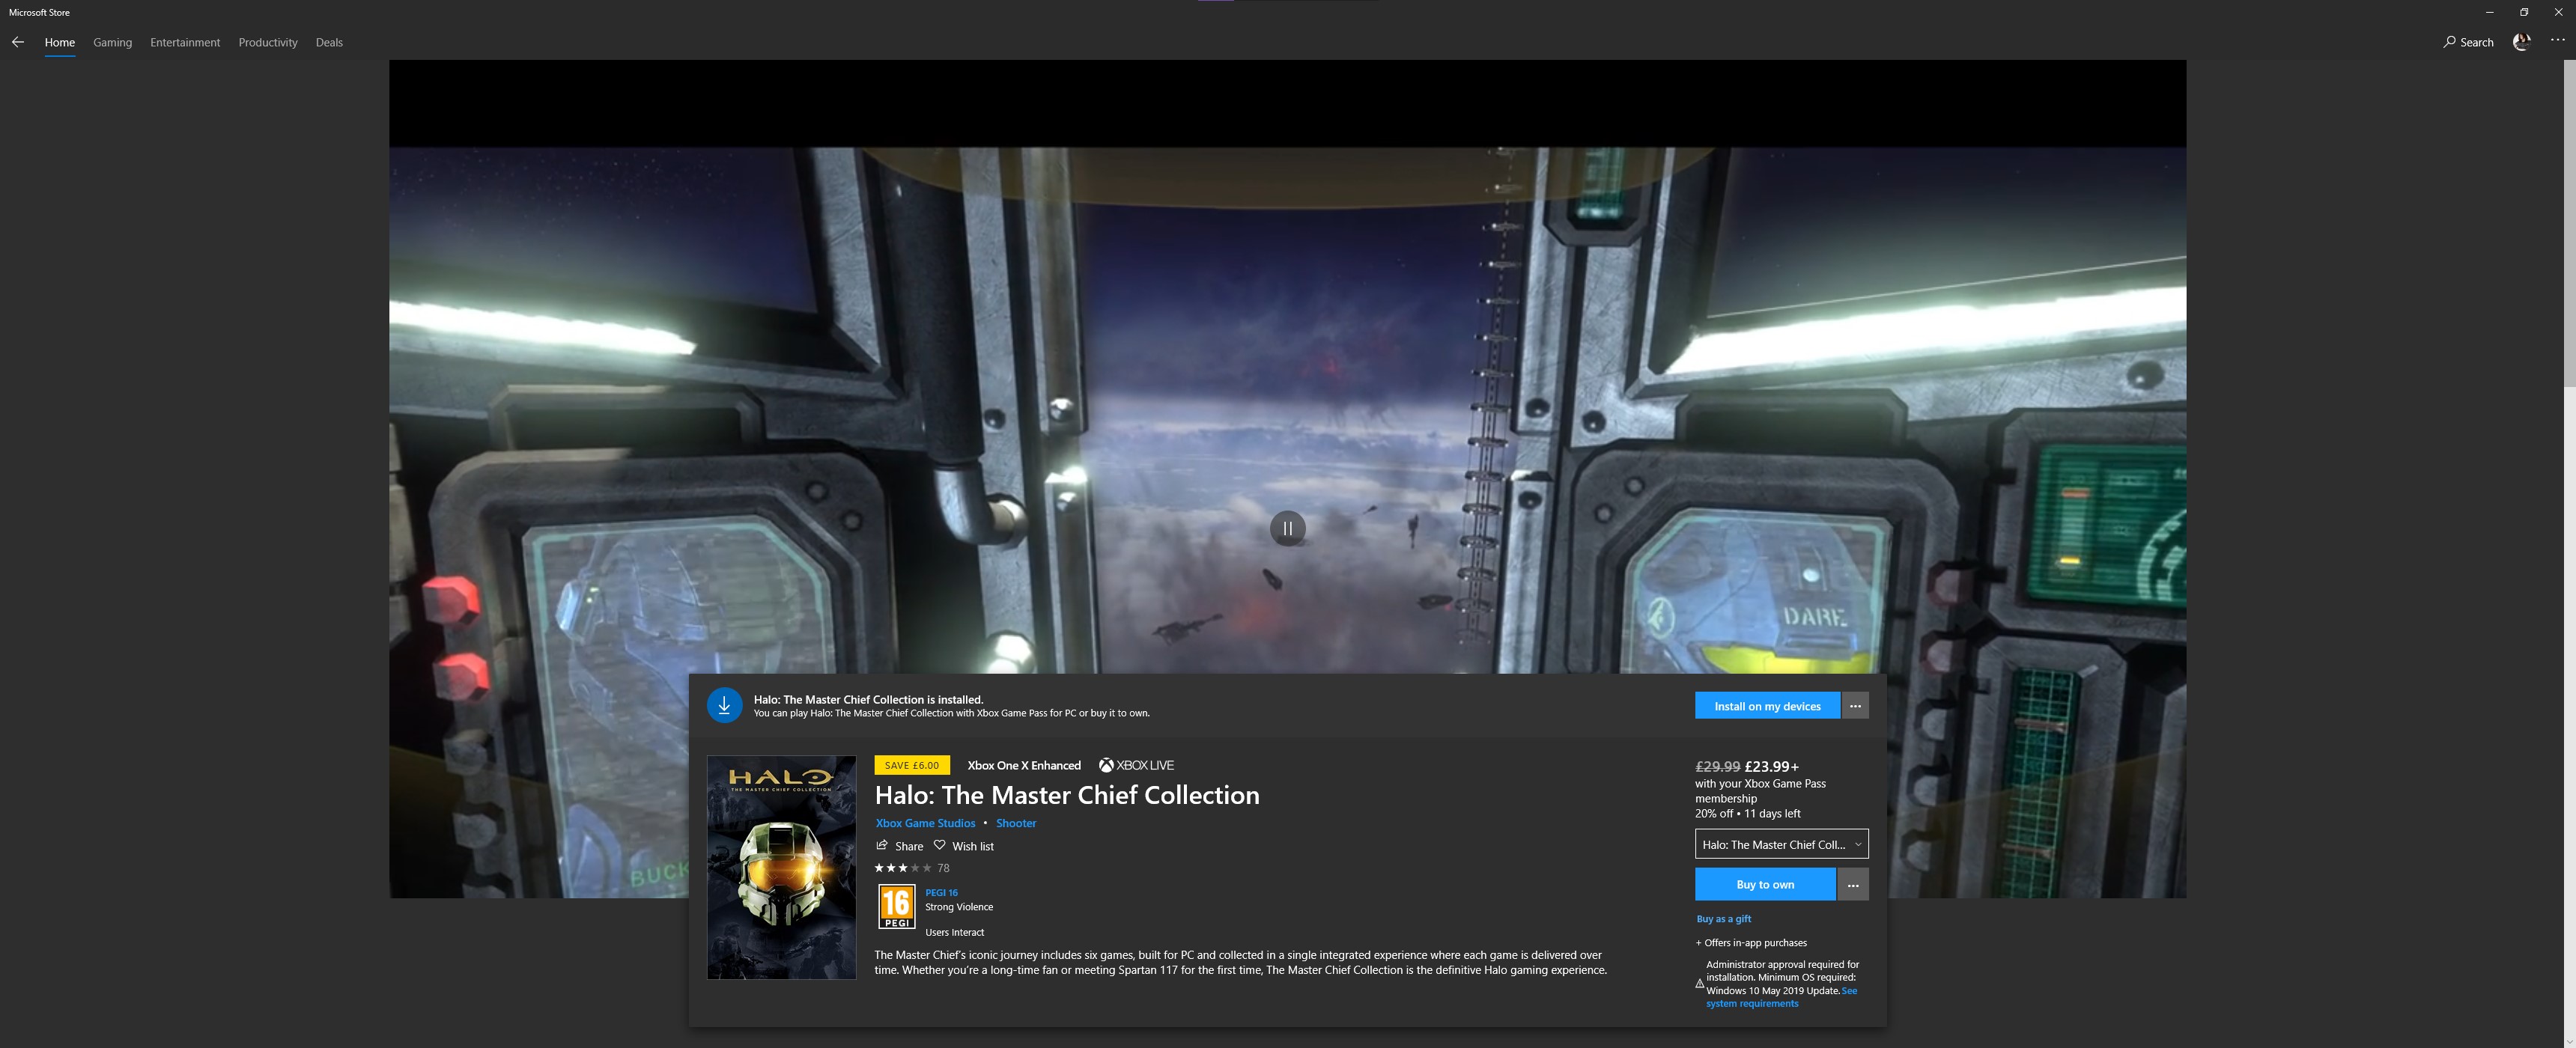Go back using the back arrow
2576x1048 pixels.
pos(17,42)
